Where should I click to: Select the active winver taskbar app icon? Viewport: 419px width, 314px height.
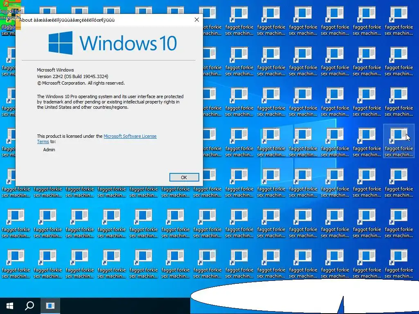50,306
